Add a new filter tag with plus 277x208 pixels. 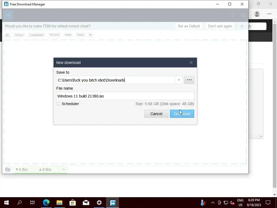(90, 35)
